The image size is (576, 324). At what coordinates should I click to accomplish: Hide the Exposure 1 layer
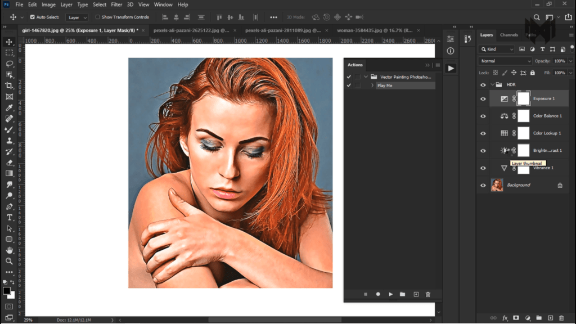(x=483, y=99)
